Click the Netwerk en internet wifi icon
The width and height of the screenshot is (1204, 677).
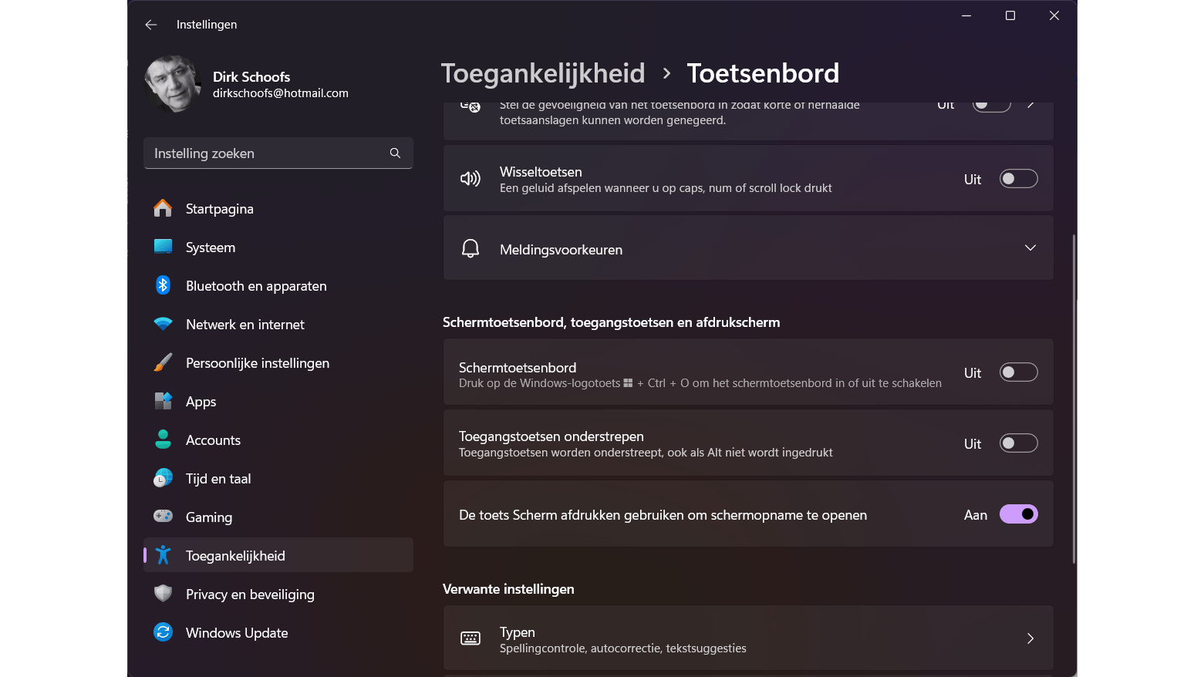click(163, 325)
